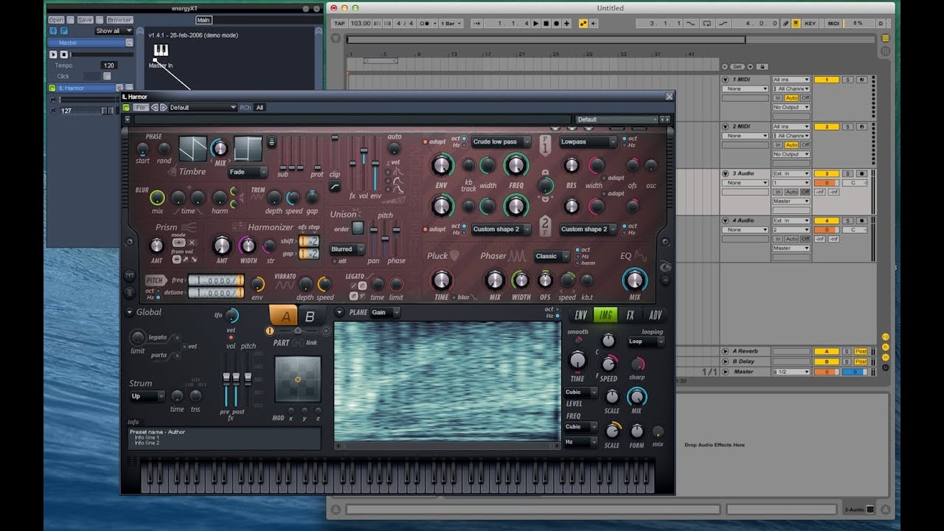Open the Crude low pass filter dropdown
Screen dimensions: 944x531
(502, 142)
